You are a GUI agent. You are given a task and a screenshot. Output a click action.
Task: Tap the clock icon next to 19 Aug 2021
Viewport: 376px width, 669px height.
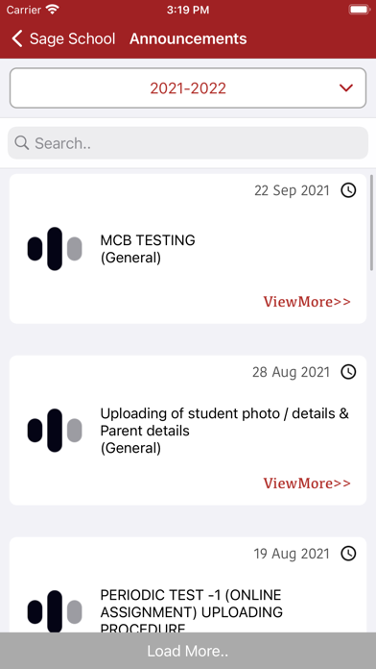click(x=348, y=554)
